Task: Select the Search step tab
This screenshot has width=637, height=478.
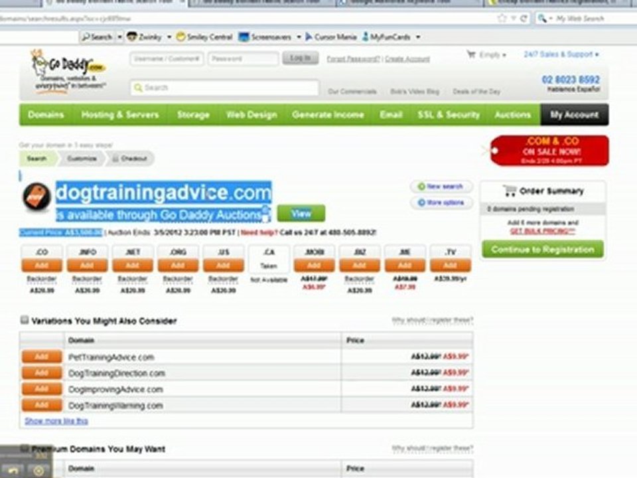Action: coord(37,159)
